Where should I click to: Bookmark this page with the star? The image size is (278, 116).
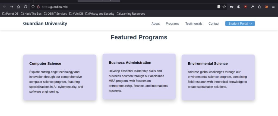tap(224, 7)
